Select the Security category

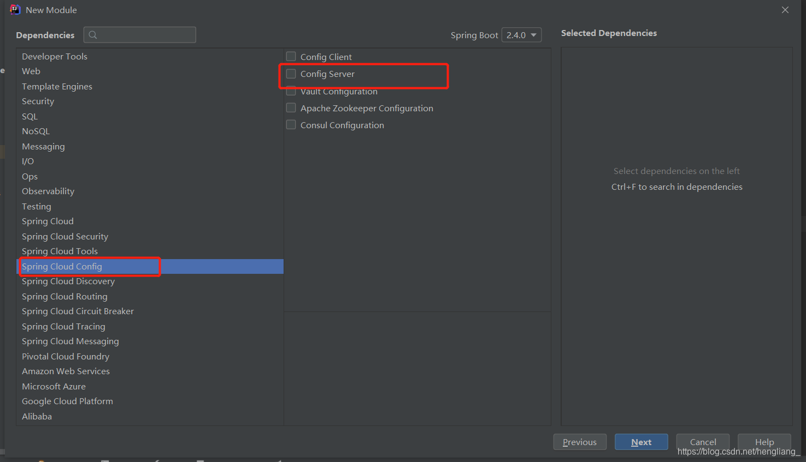coord(150,101)
